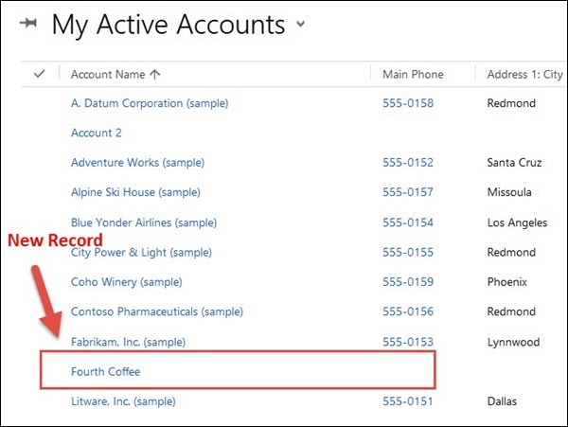Click the Main Phone column header

[413, 74]
